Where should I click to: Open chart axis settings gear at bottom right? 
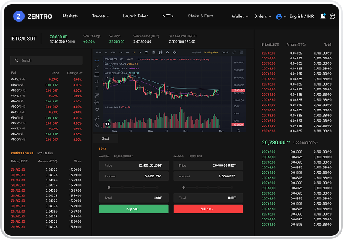[x=239, y=131]
